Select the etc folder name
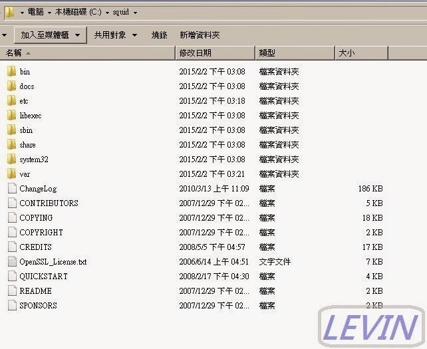The height and width of the screenshot is (349, 427). pos(24,101)
